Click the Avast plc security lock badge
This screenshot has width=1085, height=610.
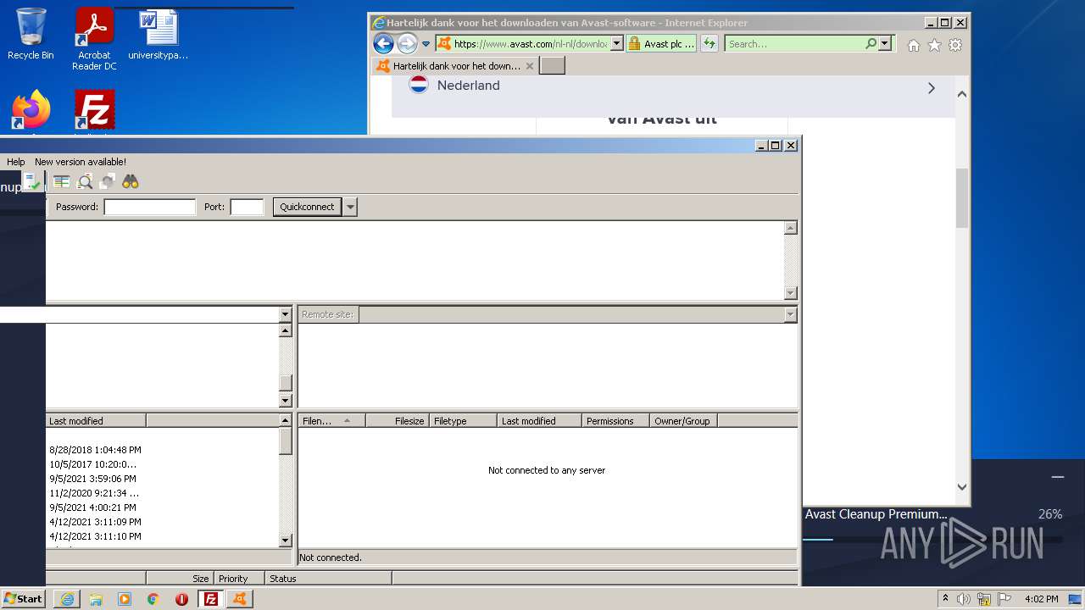pos(662,44)
